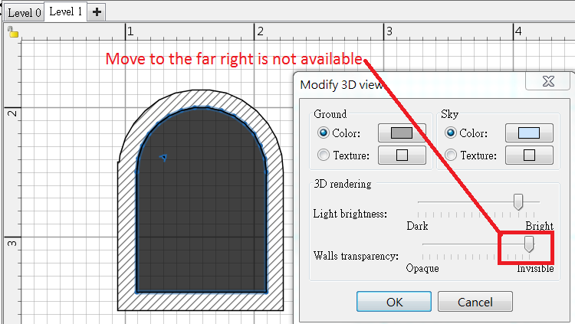Click the yellow padlock icon in plan corner
The height and width of the screenshot is (324, 575).
pos(12,32)
